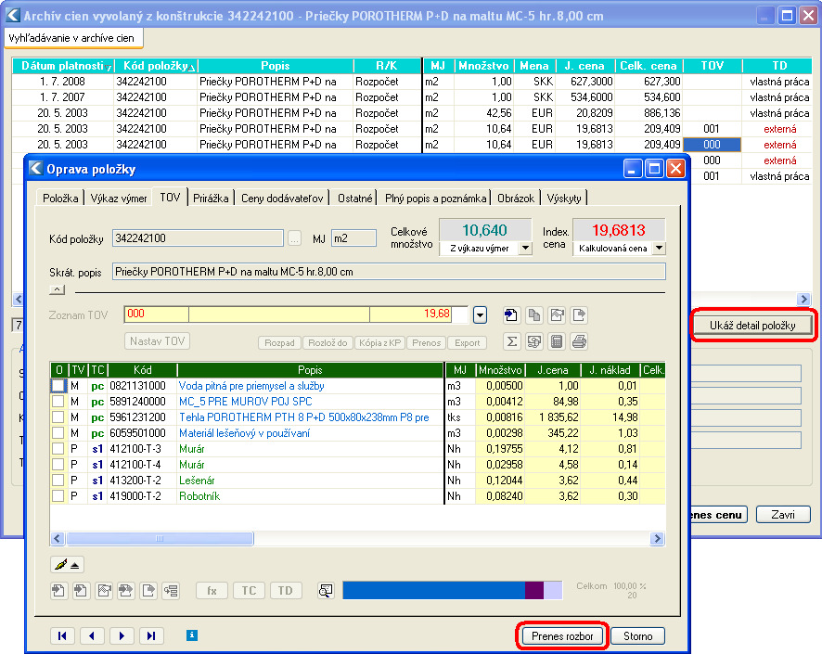
Task: Click the import icon with blue arrow beside Zoznam TOV
Action: tap(510, 315)
